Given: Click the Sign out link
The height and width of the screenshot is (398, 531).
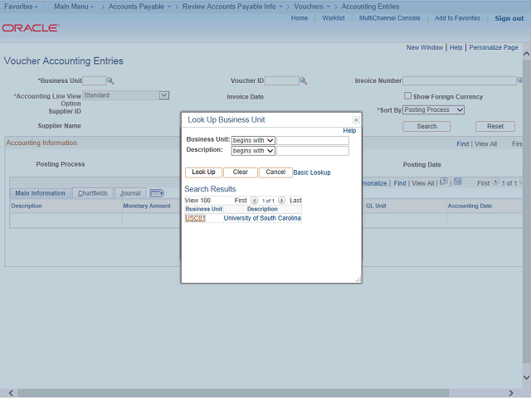Looking at the screenshot, I should [509, 18].
